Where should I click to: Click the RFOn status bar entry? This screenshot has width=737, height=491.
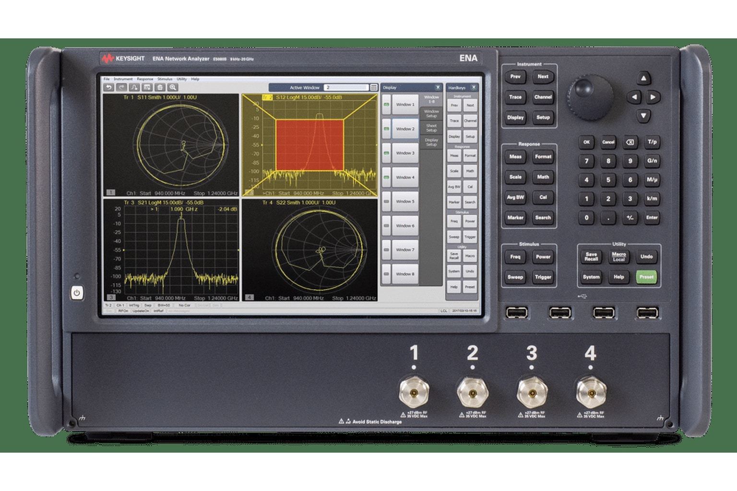point(123,311)
